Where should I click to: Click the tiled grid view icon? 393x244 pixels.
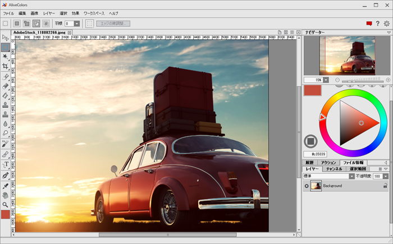(x=286, y=33)
